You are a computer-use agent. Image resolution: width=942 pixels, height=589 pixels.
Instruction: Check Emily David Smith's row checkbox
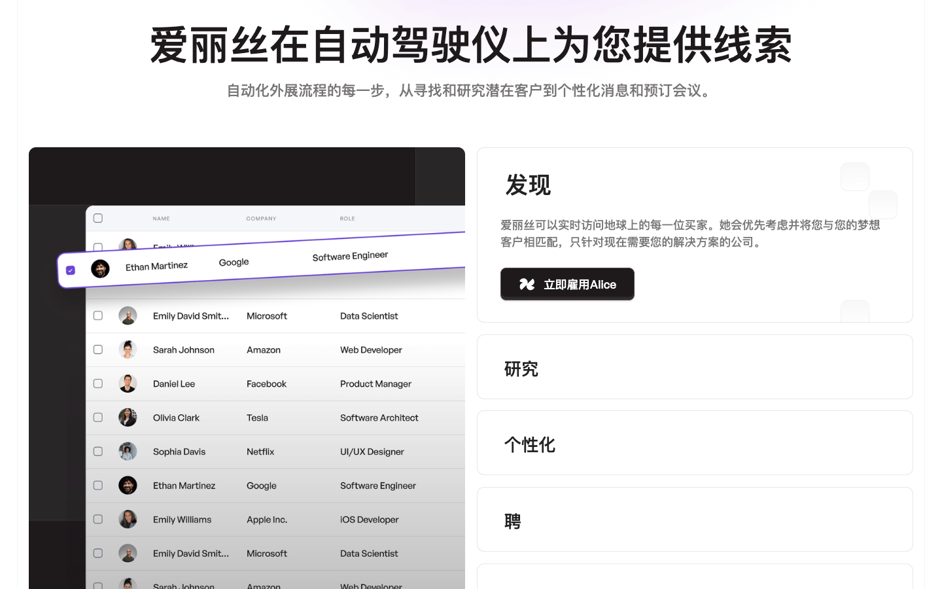97,315
